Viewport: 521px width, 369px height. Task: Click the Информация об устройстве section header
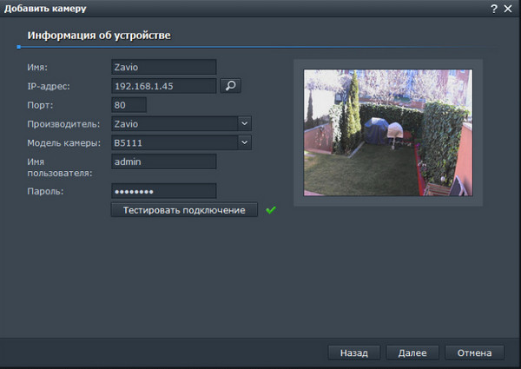(x=98, y=36)
